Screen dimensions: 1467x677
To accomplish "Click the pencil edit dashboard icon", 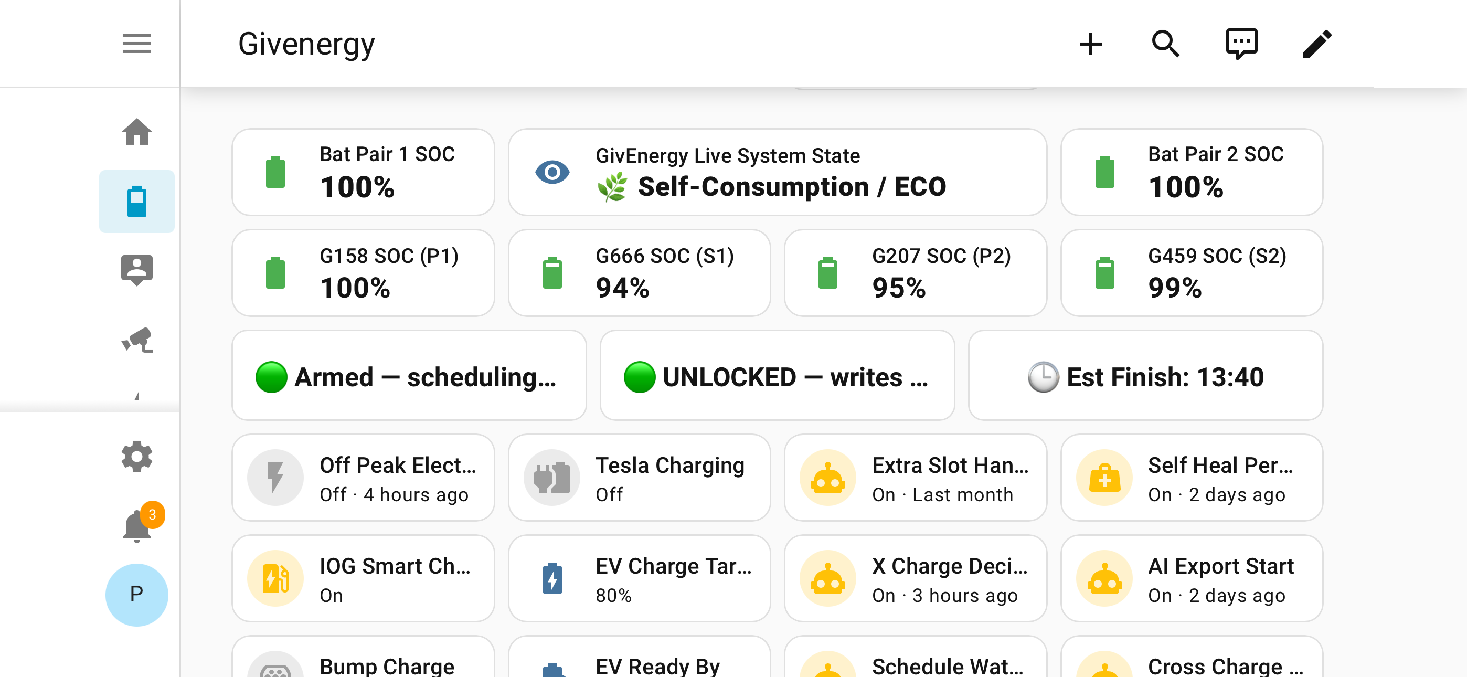I will coord(1317,44).
